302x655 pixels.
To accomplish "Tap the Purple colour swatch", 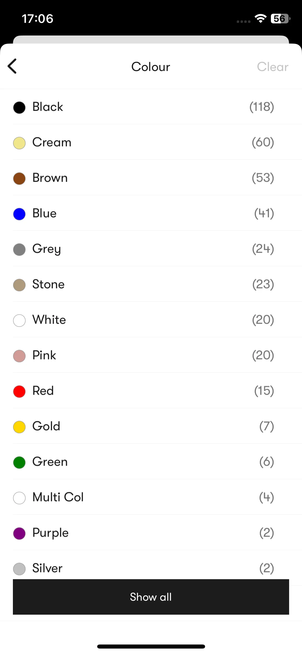I will pyautogui.click(x=19, y=533).
